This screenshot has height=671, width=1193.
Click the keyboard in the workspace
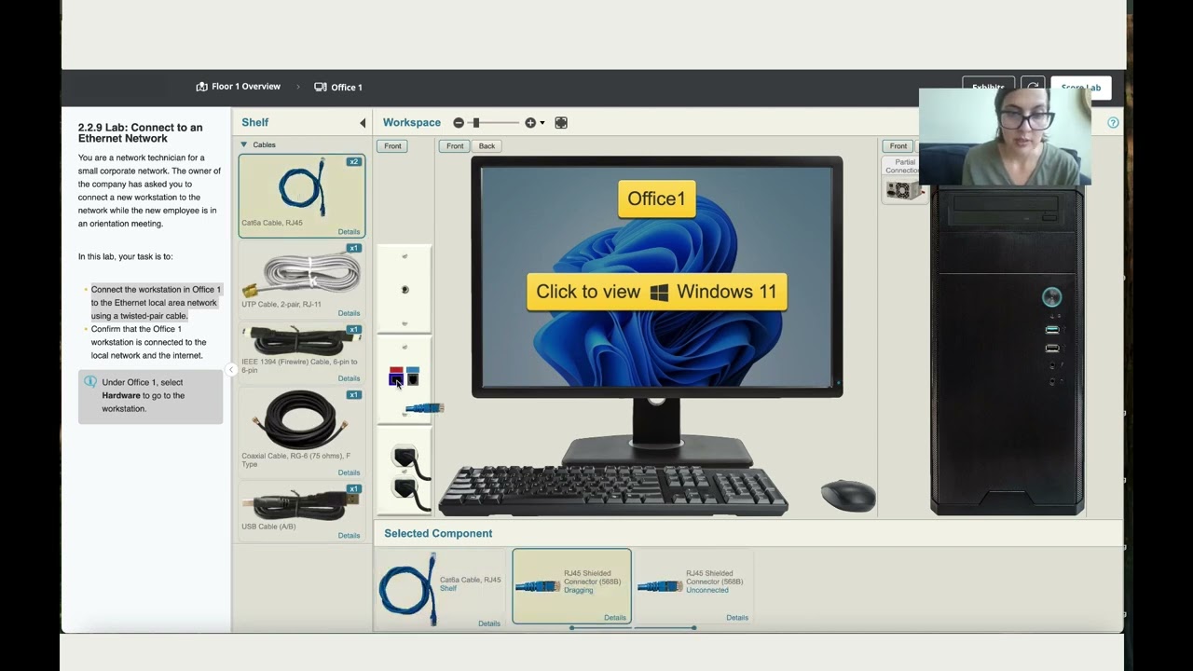613,491
